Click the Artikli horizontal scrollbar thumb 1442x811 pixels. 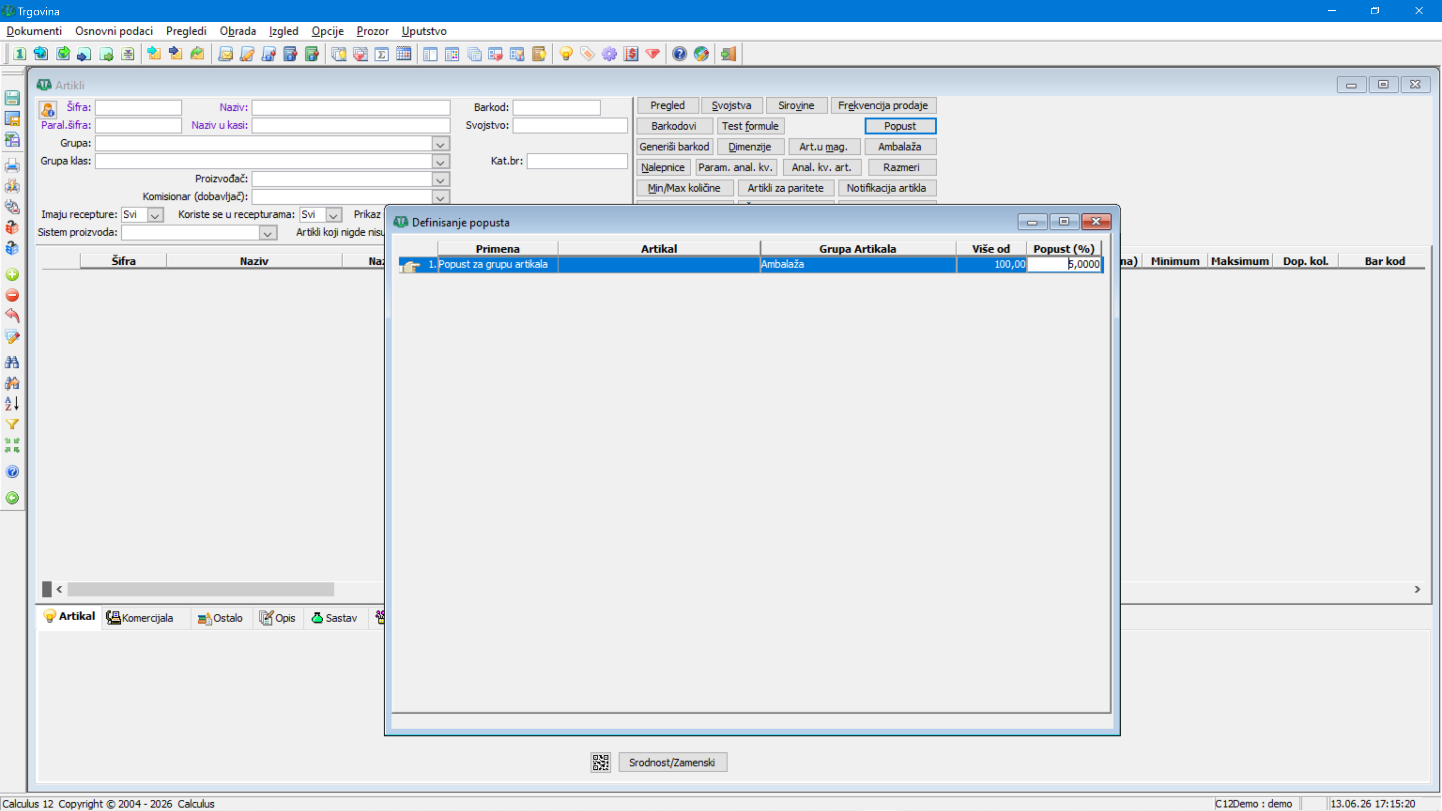pyautogui.click(x=201, y=589)
